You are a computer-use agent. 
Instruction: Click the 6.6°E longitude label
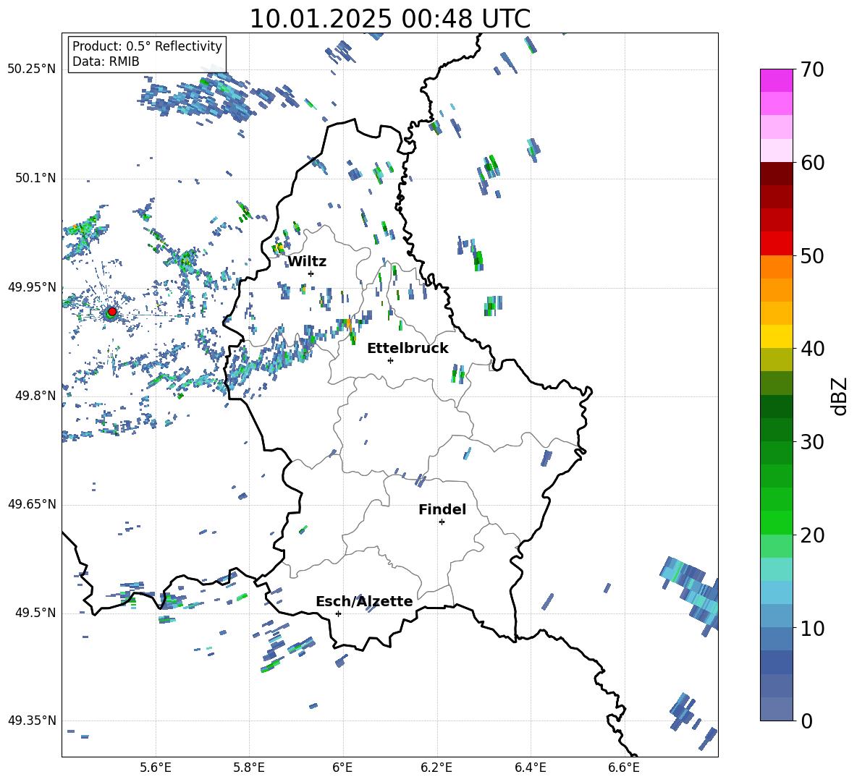click(x=624, y=768)
